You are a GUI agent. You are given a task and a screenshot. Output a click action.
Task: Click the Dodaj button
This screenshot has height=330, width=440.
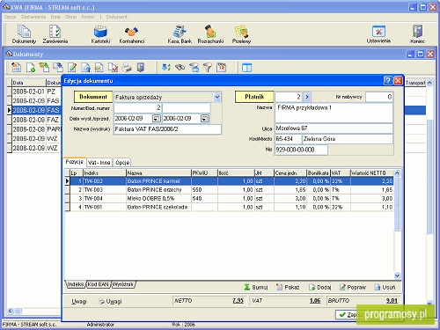coord(320,287)
